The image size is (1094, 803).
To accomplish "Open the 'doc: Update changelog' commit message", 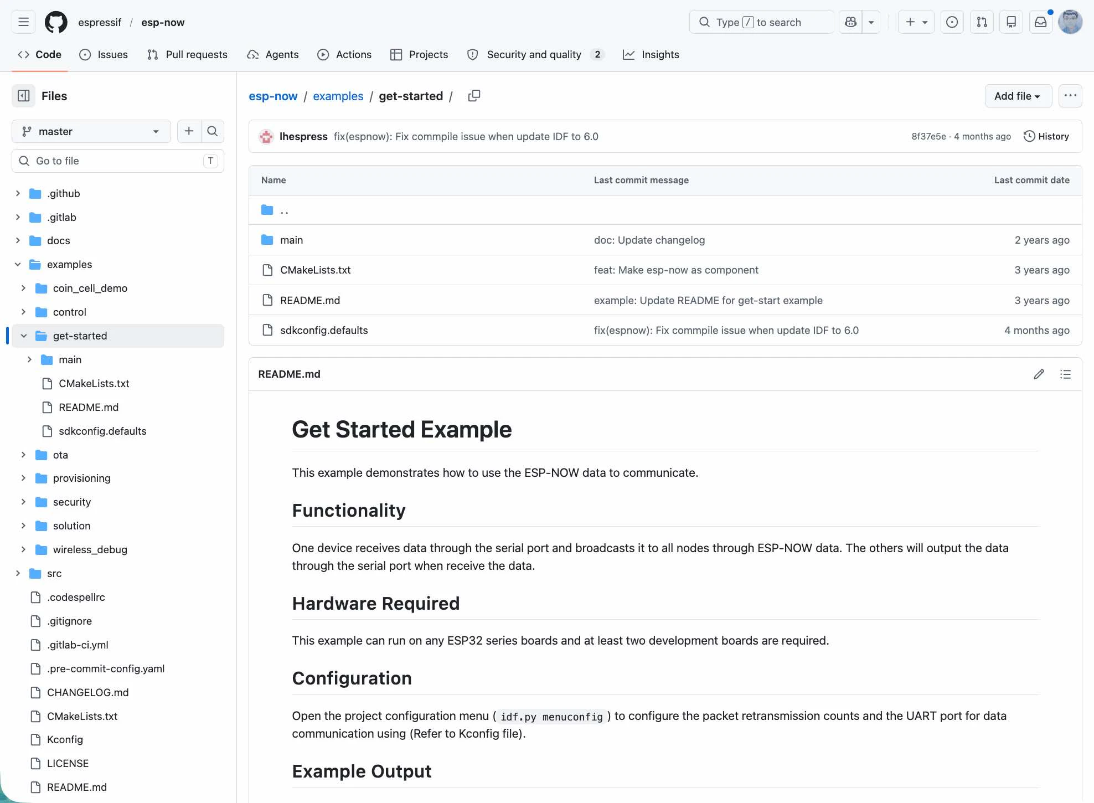I will click(649, 240).
